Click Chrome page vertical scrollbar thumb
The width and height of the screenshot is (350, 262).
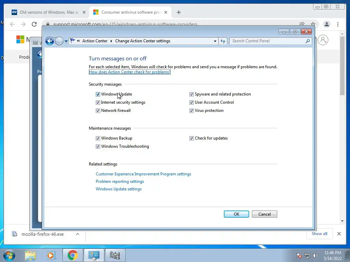click(x=342, y=66)
